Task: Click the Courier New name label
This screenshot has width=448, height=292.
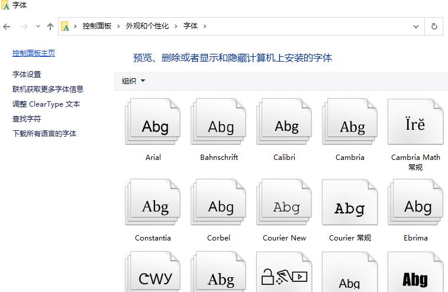Action: (x=284, y=238)
